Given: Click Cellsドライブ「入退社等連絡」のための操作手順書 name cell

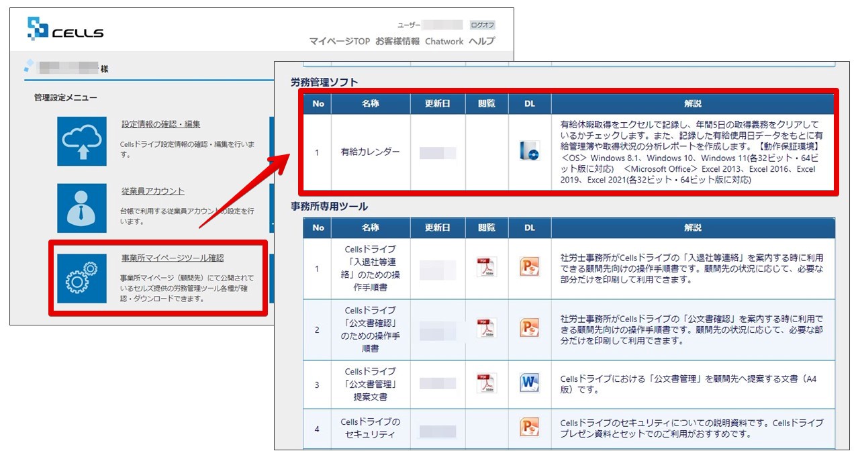Looking at the screenshot, I should (371, 268).
